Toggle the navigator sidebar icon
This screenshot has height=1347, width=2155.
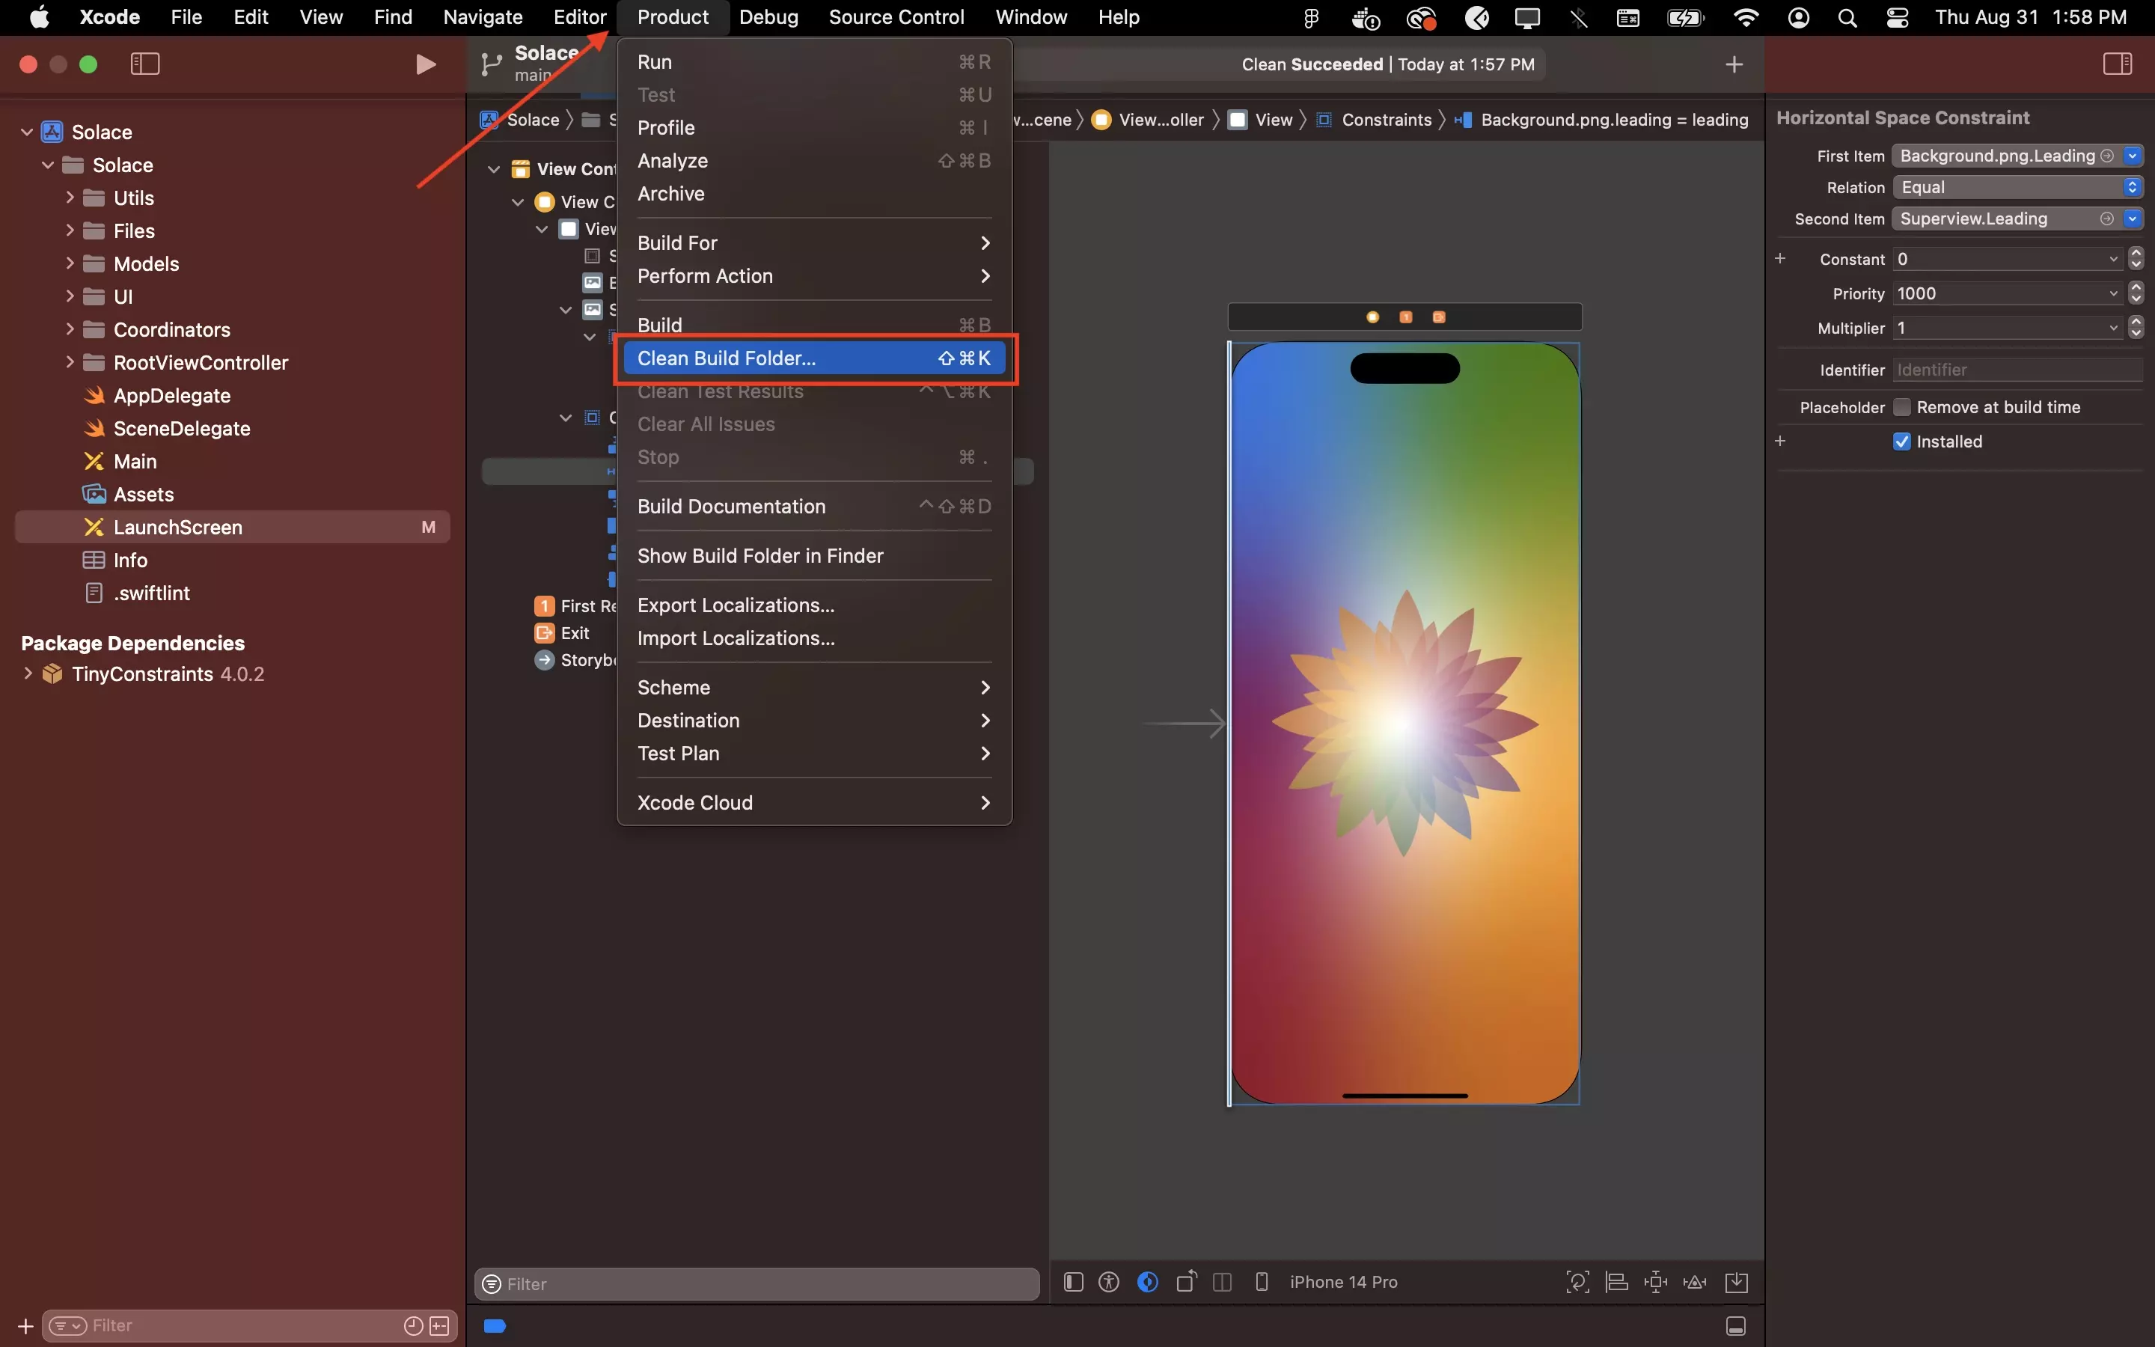pyautogui.click(x=145, y=64)
